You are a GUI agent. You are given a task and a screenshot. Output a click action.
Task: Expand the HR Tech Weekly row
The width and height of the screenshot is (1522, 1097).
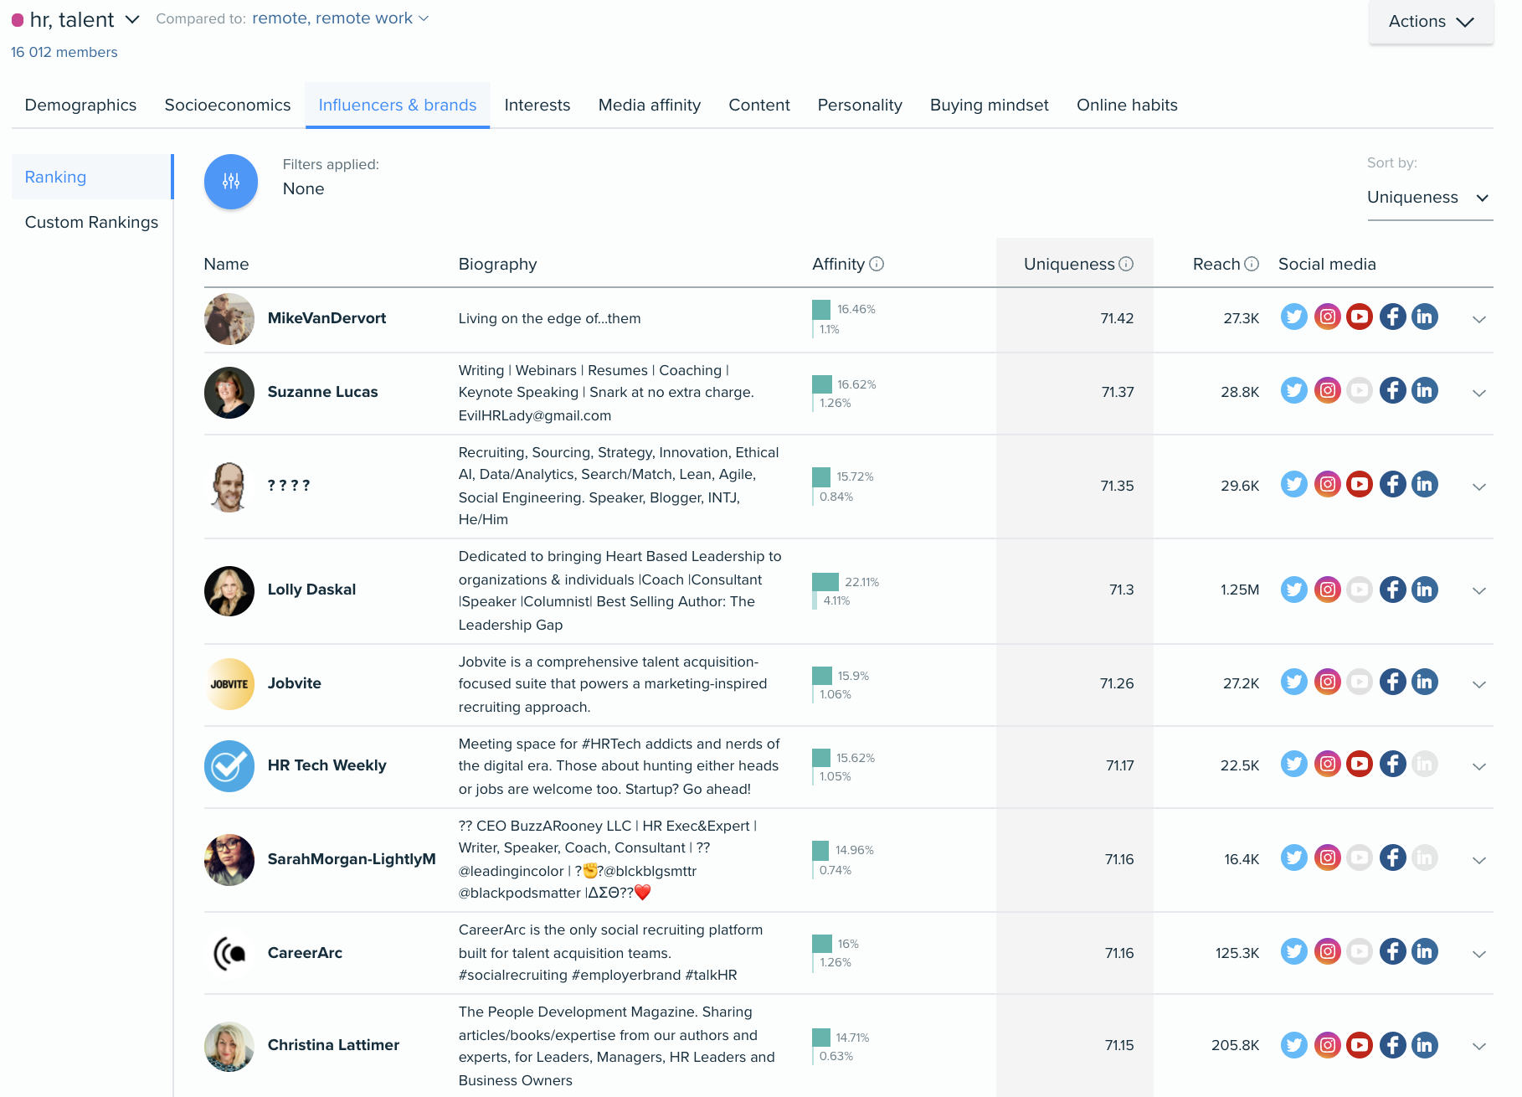click(1479, 766)
